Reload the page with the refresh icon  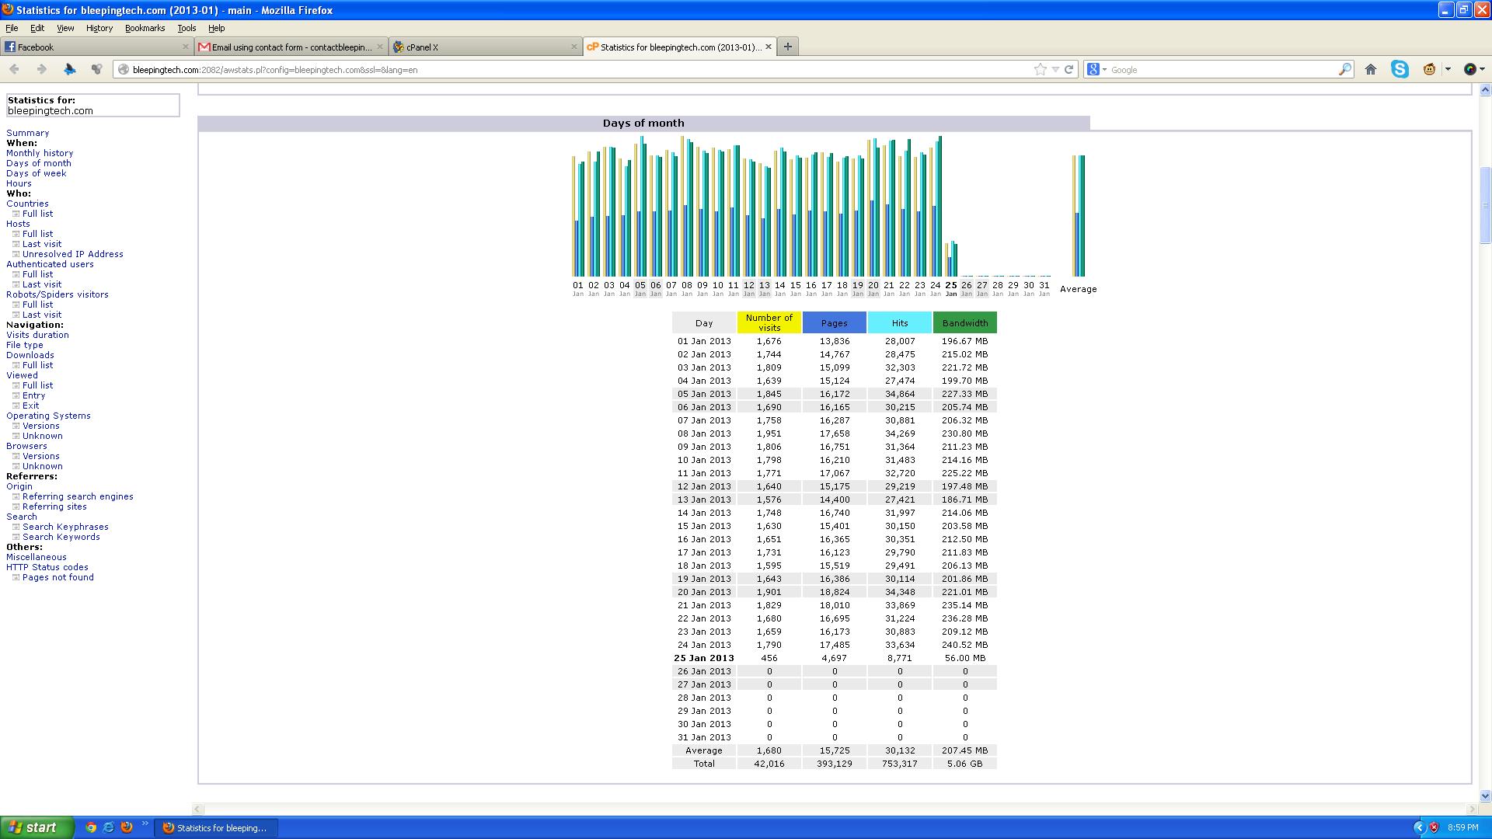(x=1069, y=70)
